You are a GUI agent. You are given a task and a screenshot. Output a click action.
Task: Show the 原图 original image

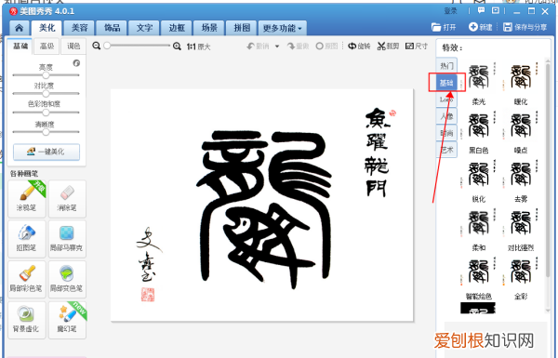pyautogui.click(x=326, y=46)
